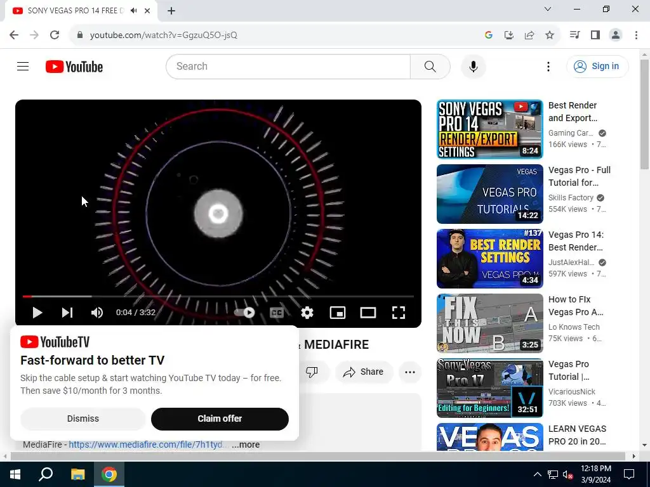
Task: Mute the tab via speaker icon
Action: click(x=133, y=11)
